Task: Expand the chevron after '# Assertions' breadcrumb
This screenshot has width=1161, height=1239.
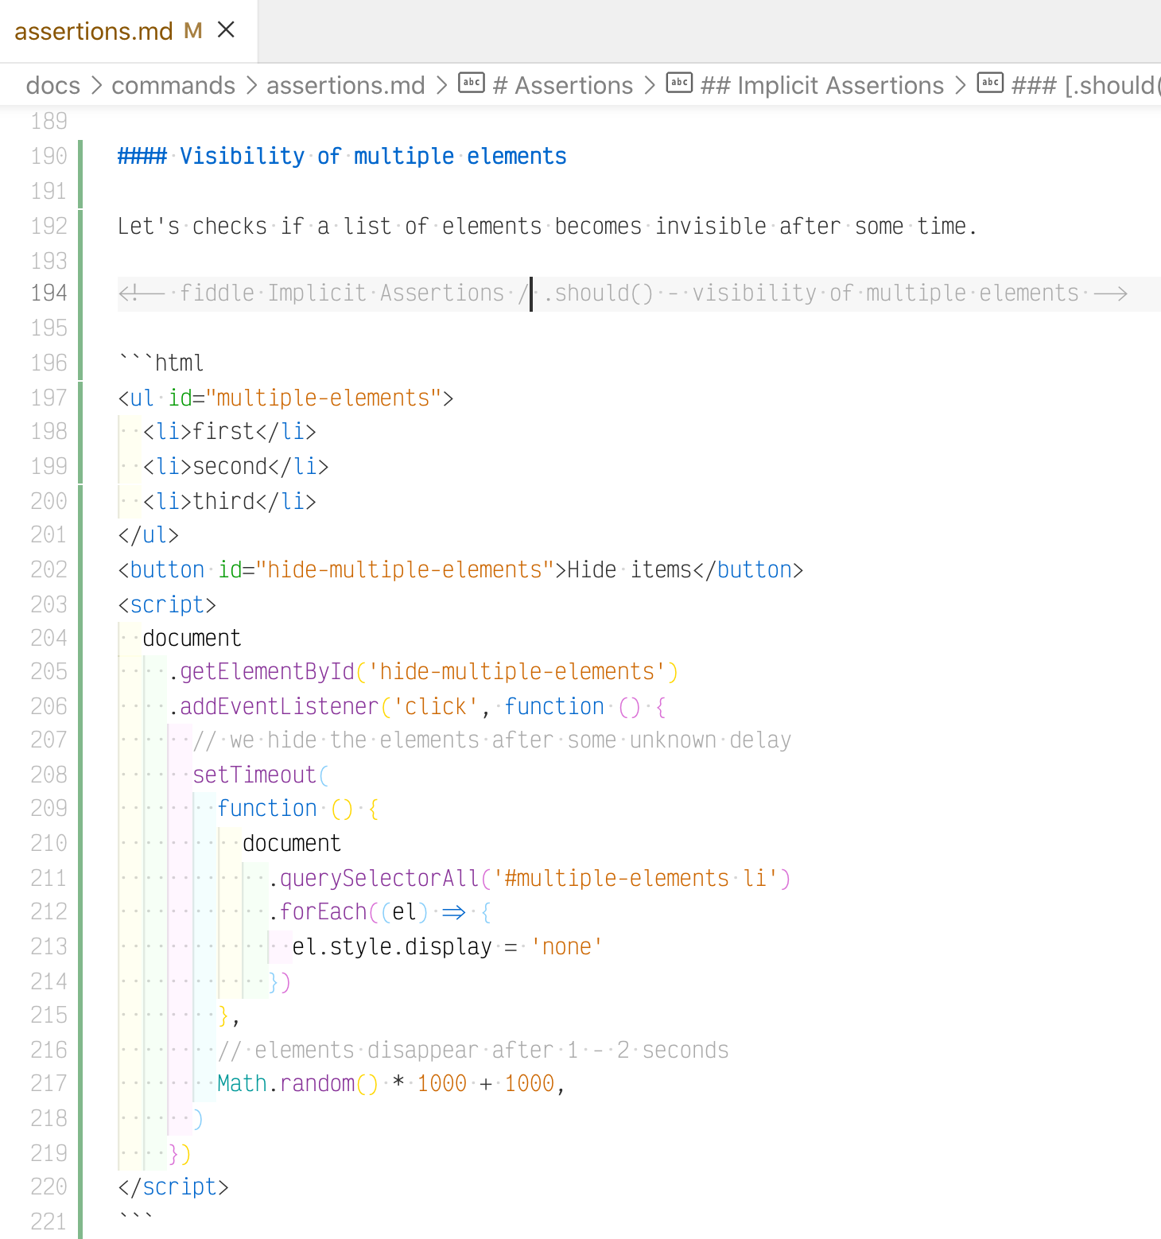Action: [650, 85]
